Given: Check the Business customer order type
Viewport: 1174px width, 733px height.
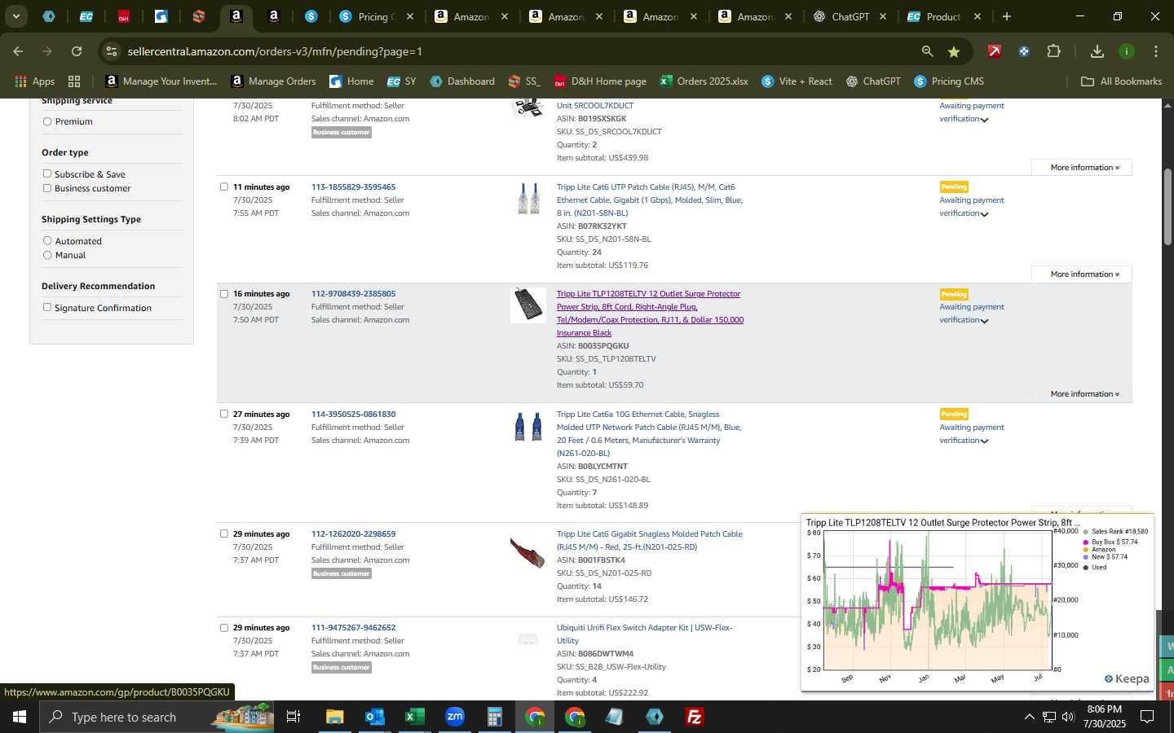Looking at the screenshot, I should (47, 188).
